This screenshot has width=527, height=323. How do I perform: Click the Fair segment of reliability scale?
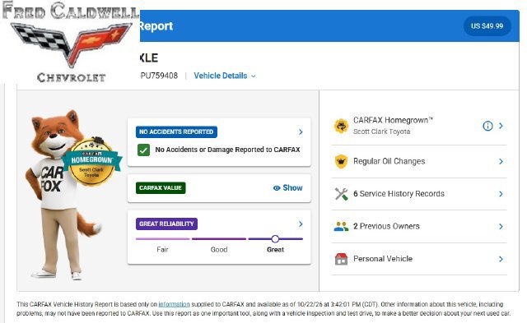click(x=163, y=239)
